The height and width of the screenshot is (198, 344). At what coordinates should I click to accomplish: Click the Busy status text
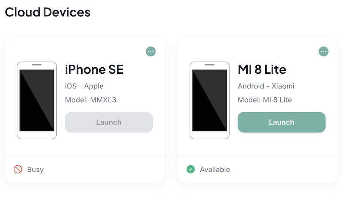tap(35, 170)
